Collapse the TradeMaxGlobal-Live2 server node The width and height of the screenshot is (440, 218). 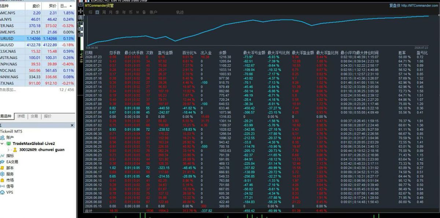click(2, 143)
